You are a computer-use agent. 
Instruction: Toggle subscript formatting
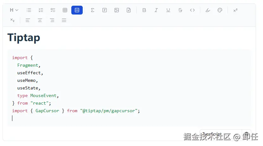pyautogui.click(x=12, y=20)
